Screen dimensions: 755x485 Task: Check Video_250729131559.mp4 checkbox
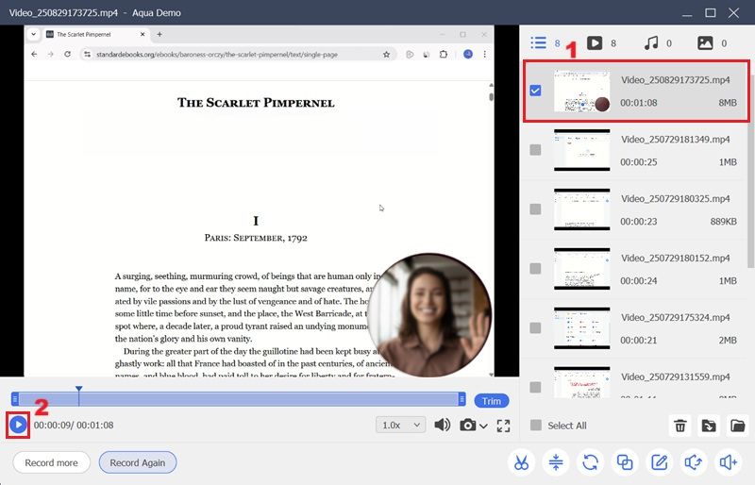[535, 387]
